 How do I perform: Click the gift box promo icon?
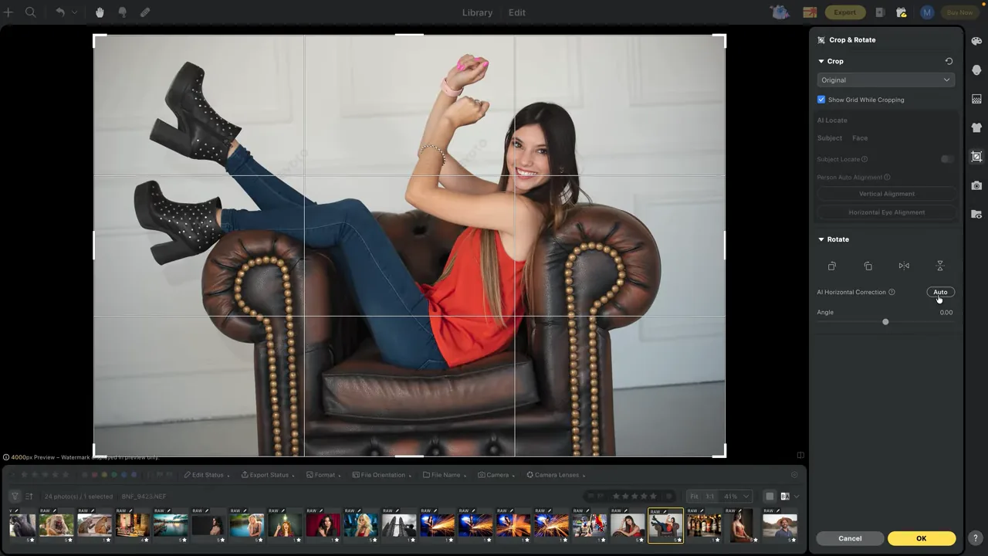[810, 12]
